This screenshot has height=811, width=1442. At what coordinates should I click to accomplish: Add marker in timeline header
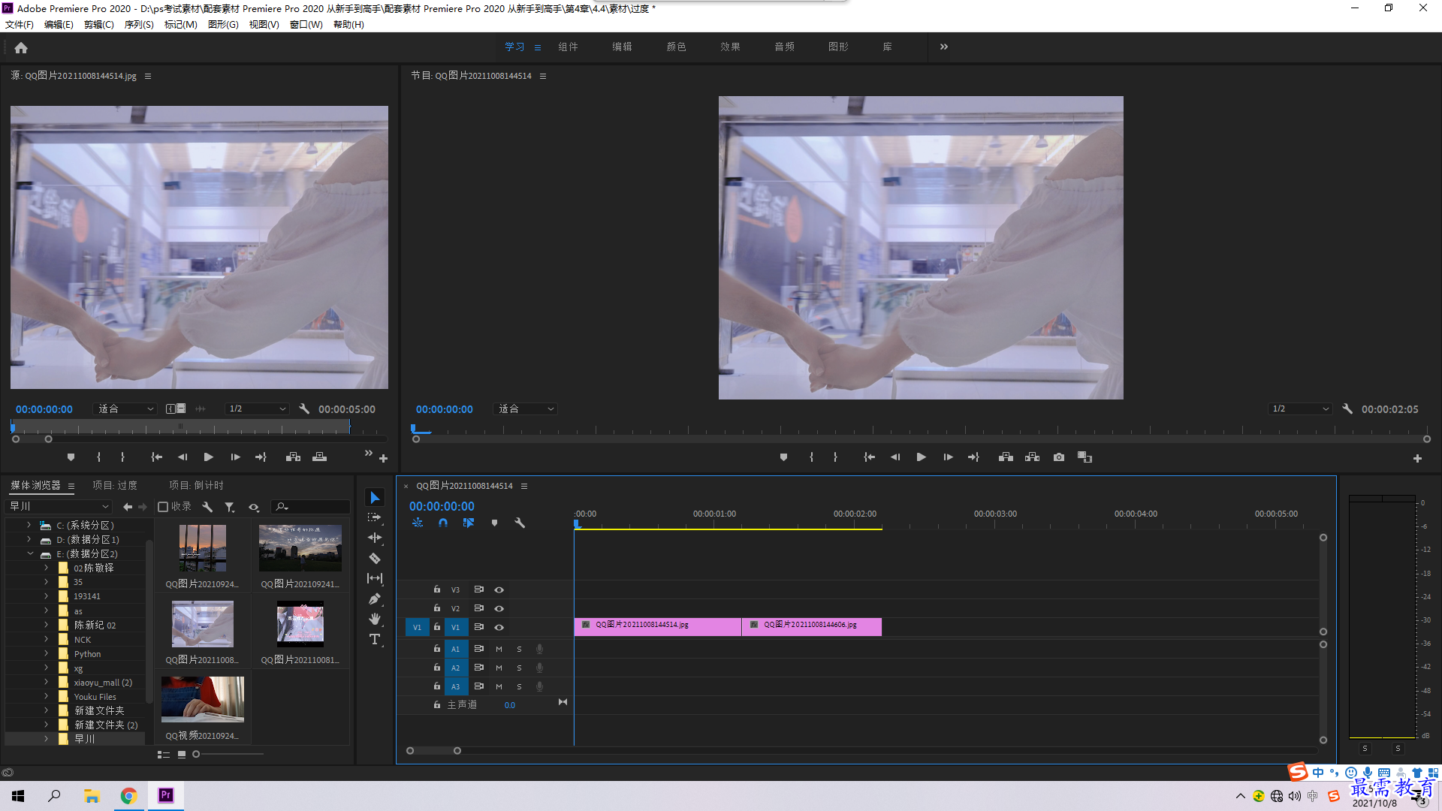tap(494, 523)
